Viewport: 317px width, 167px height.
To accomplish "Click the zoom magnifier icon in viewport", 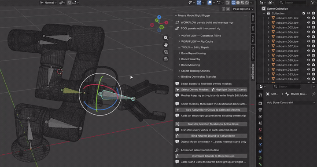I will click(166, 38).
